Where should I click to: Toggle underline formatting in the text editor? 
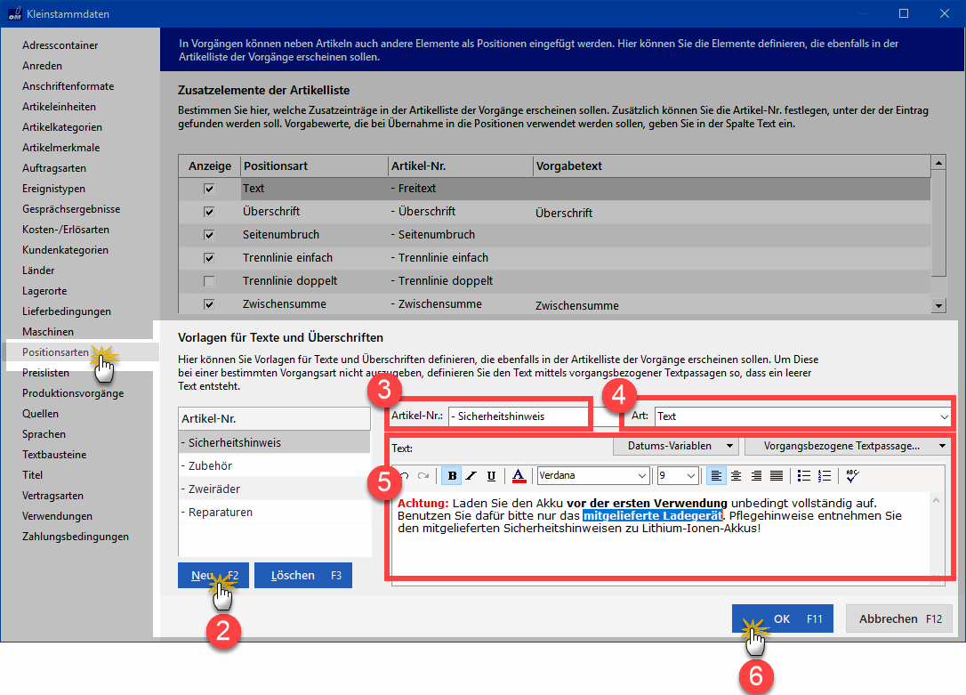(x=491, y=476)
